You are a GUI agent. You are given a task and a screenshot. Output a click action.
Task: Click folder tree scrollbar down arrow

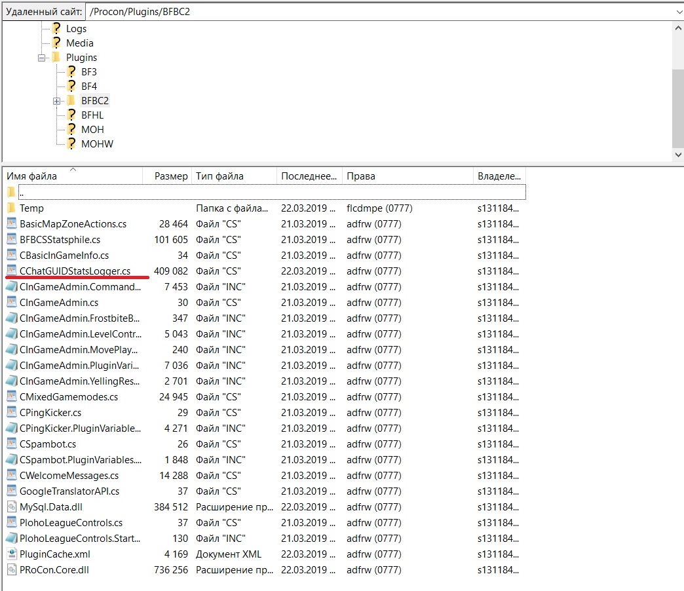[x=678, y=155]
